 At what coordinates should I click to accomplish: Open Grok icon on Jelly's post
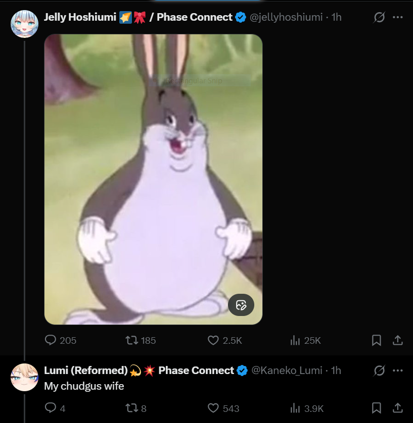(379, 17)
